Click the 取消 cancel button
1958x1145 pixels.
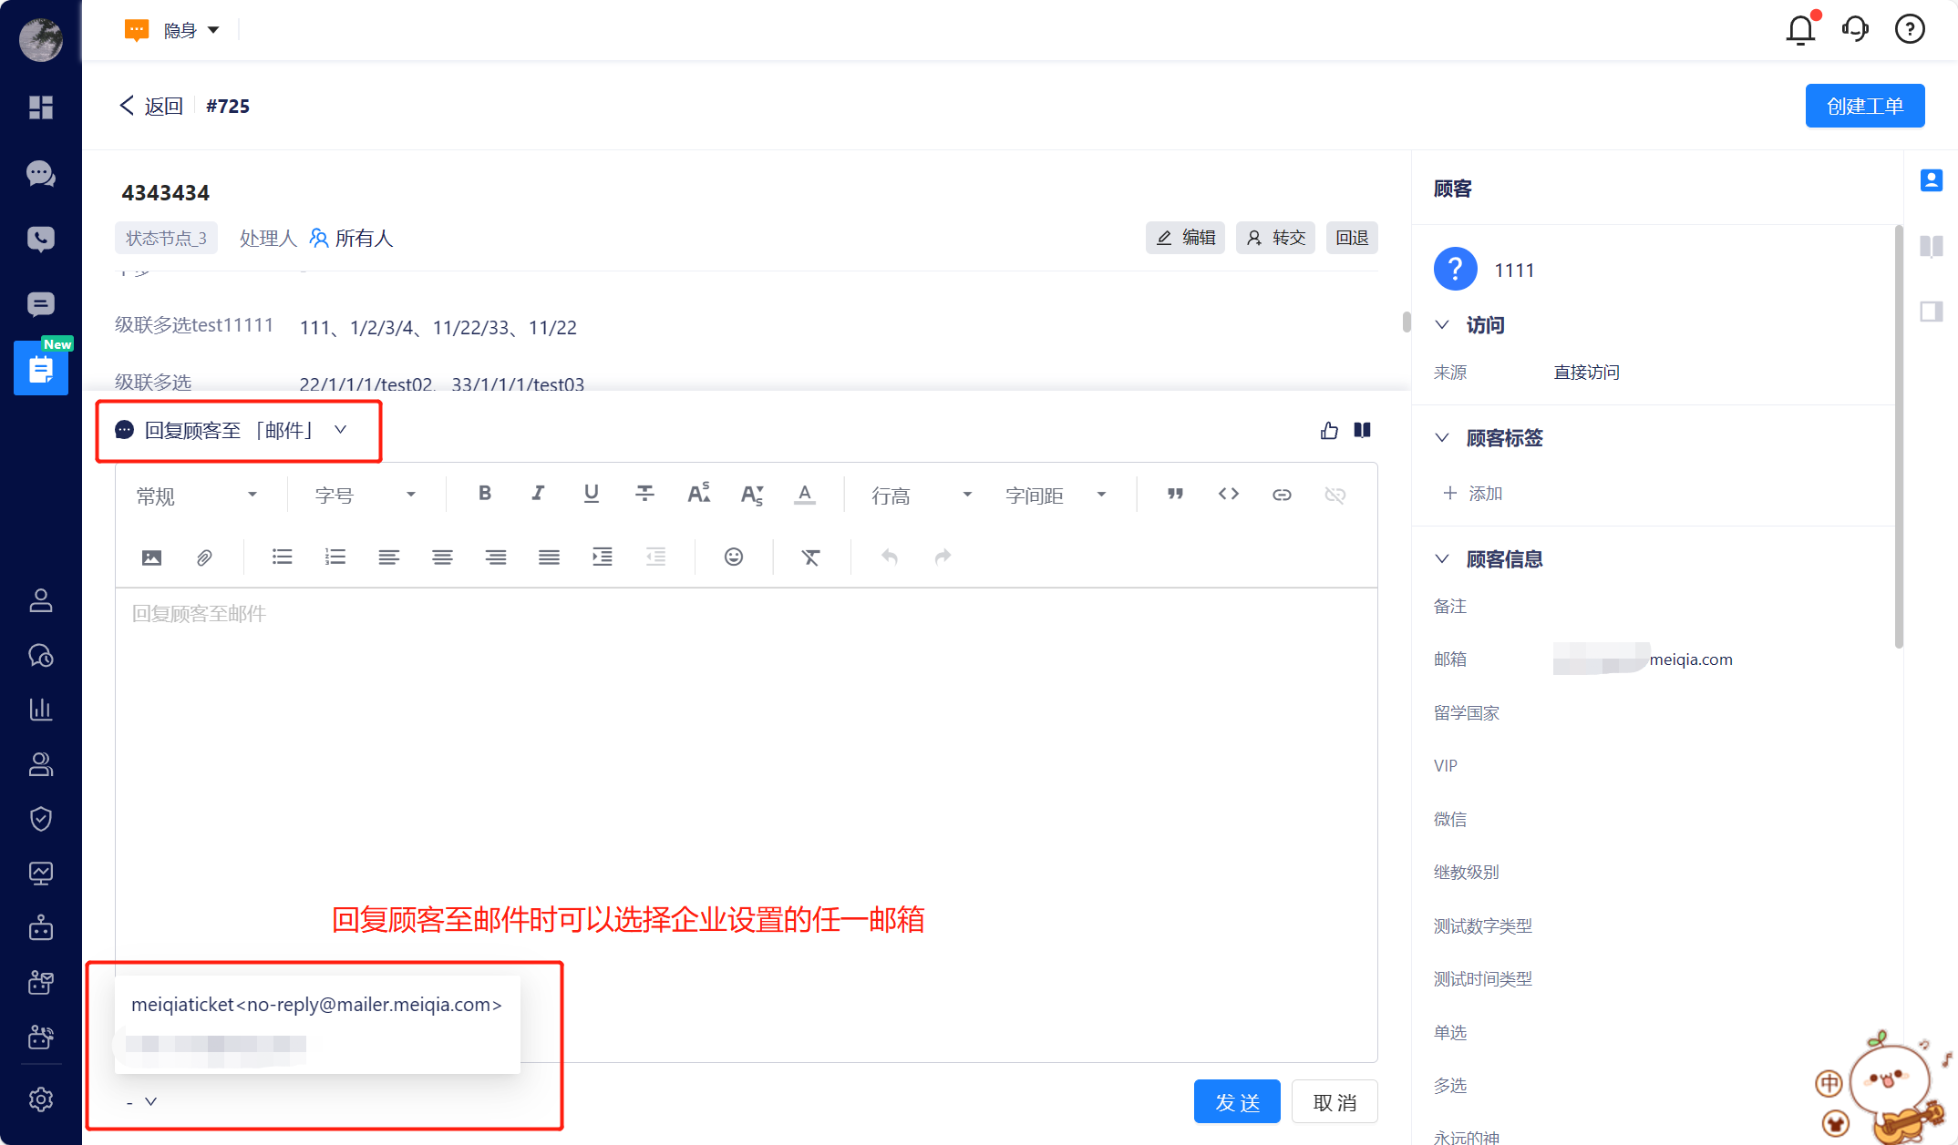[x=1335, y=1102]
